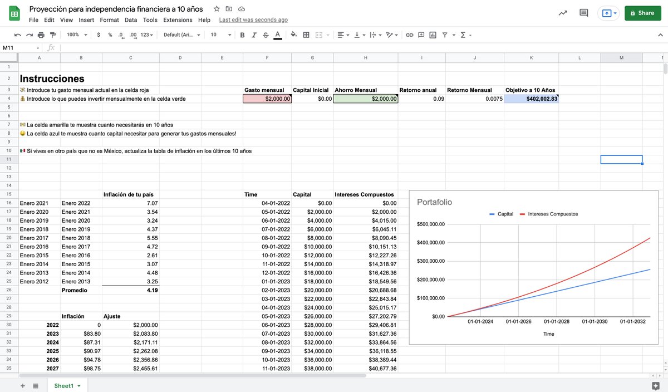This screenshot has width=668, height=392.
Task: Click the Insert comment icon
Action: tap(421, 35)
